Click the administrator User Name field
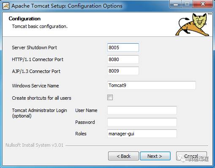Image resolution: width=215 pixels, height=168 pixels. click(142, 110)
